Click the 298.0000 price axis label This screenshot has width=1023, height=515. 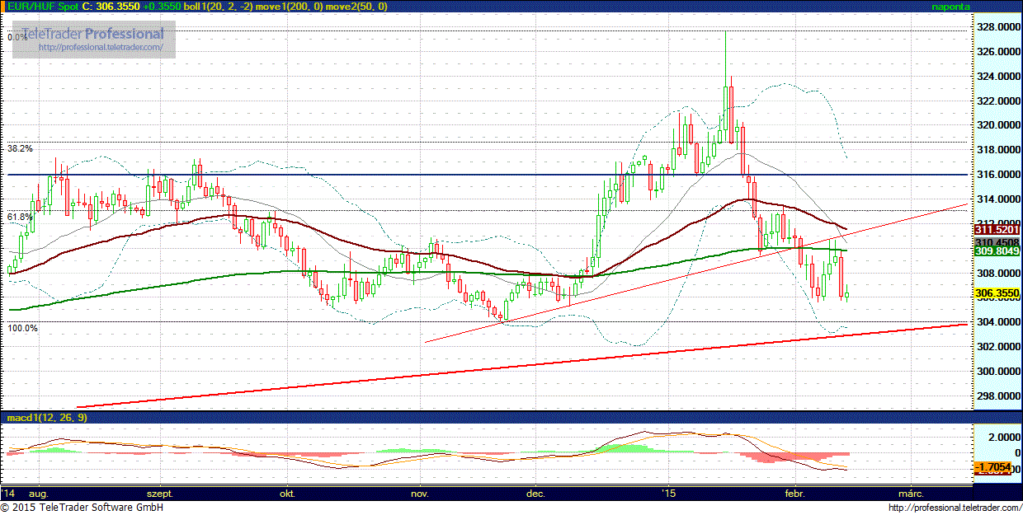997,396
